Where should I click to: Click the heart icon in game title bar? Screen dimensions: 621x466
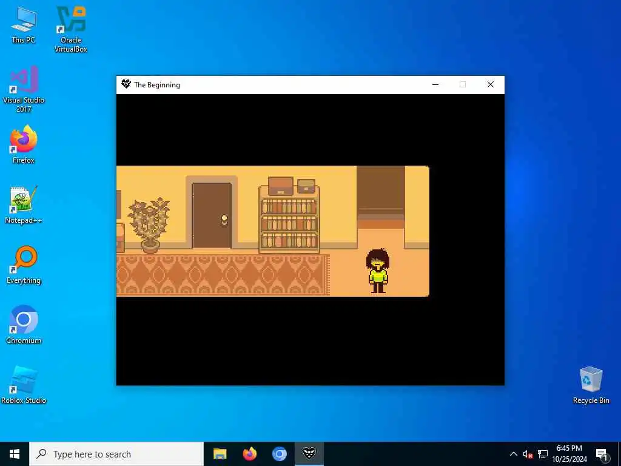click(x=126, y=84)
